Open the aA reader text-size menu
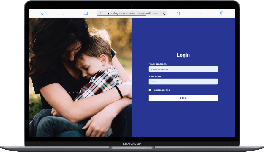 (100, 13)
